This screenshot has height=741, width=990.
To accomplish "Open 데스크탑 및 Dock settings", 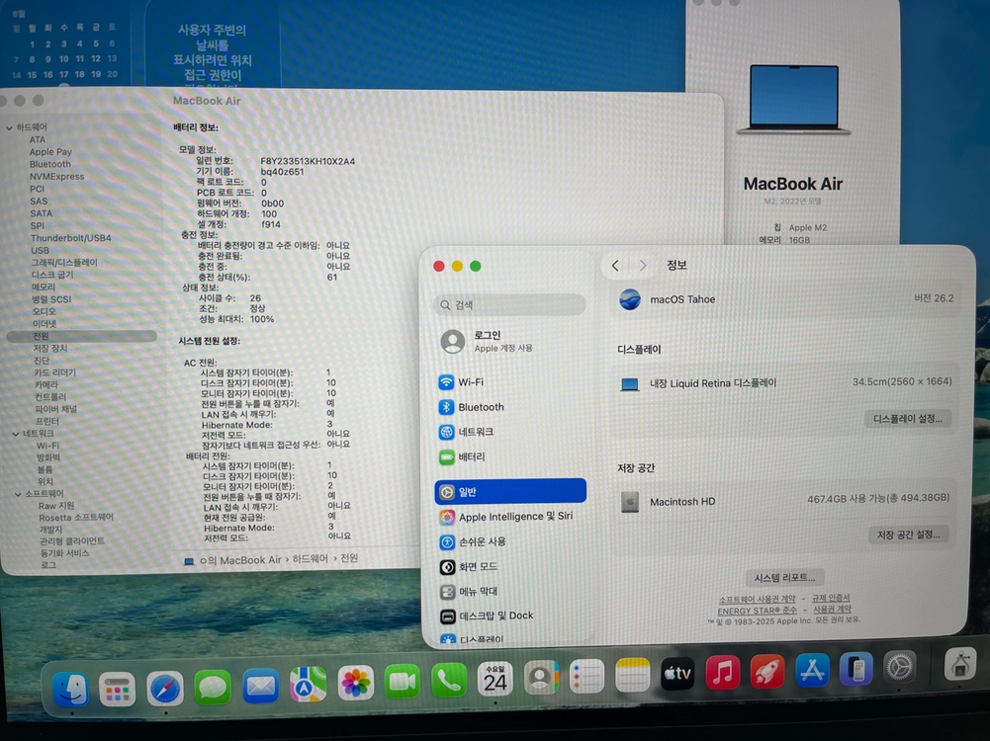I will (x=510, y=617).
